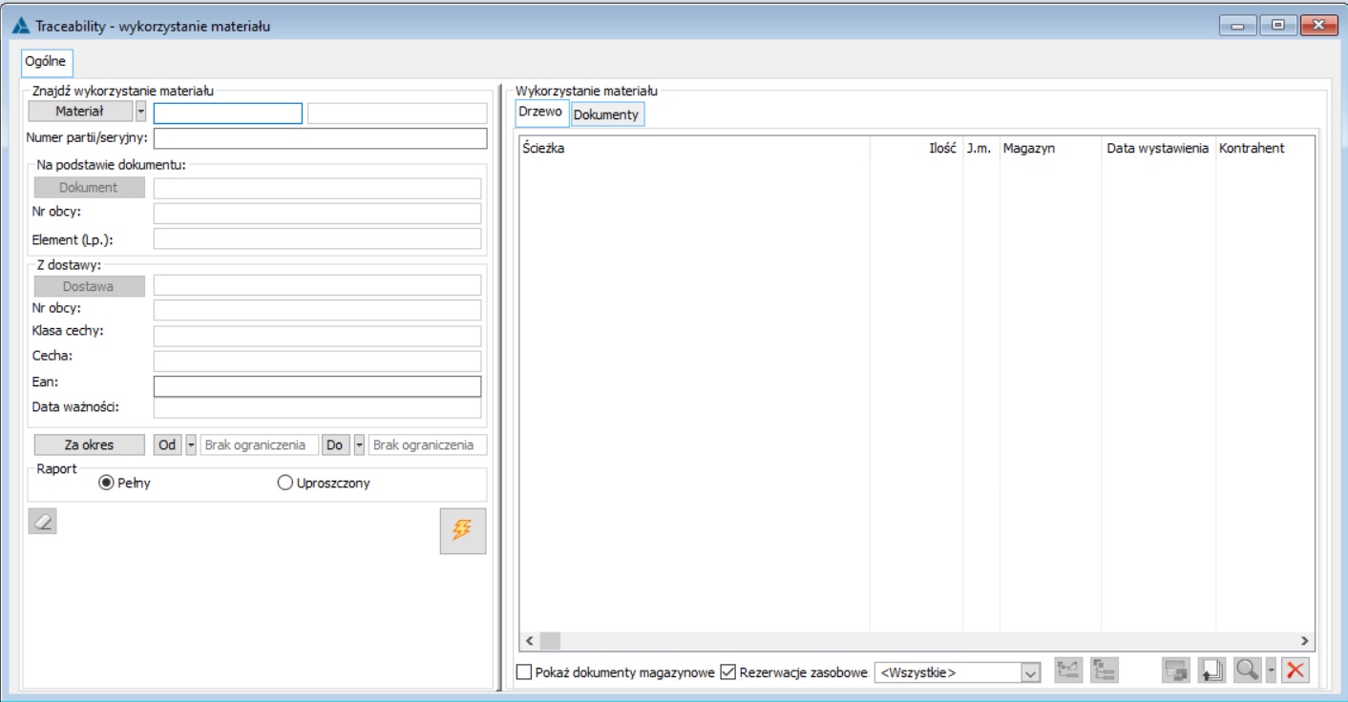1348x702 pixels.
Task: Maximize the Traceability window
Action: [1277, 26]
